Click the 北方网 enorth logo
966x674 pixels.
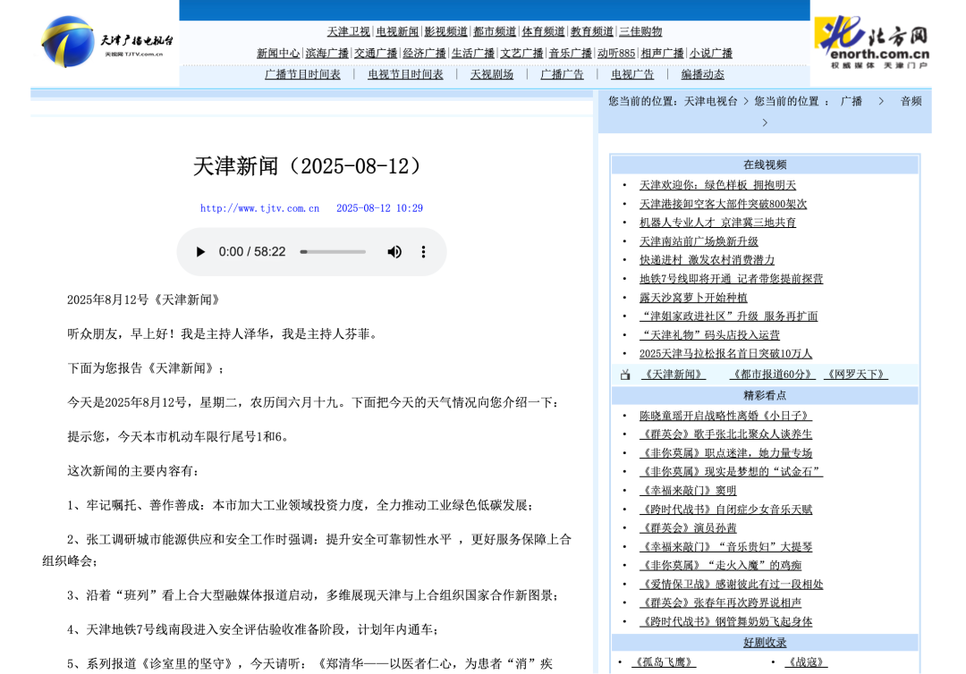click(x=872, y=42)
